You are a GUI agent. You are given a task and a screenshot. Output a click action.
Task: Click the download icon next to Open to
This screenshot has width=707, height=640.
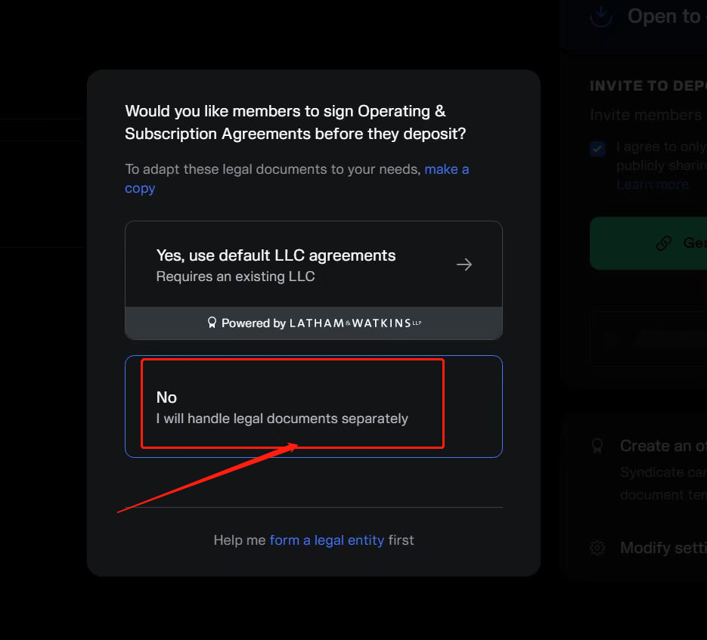[x=601, y=16]
